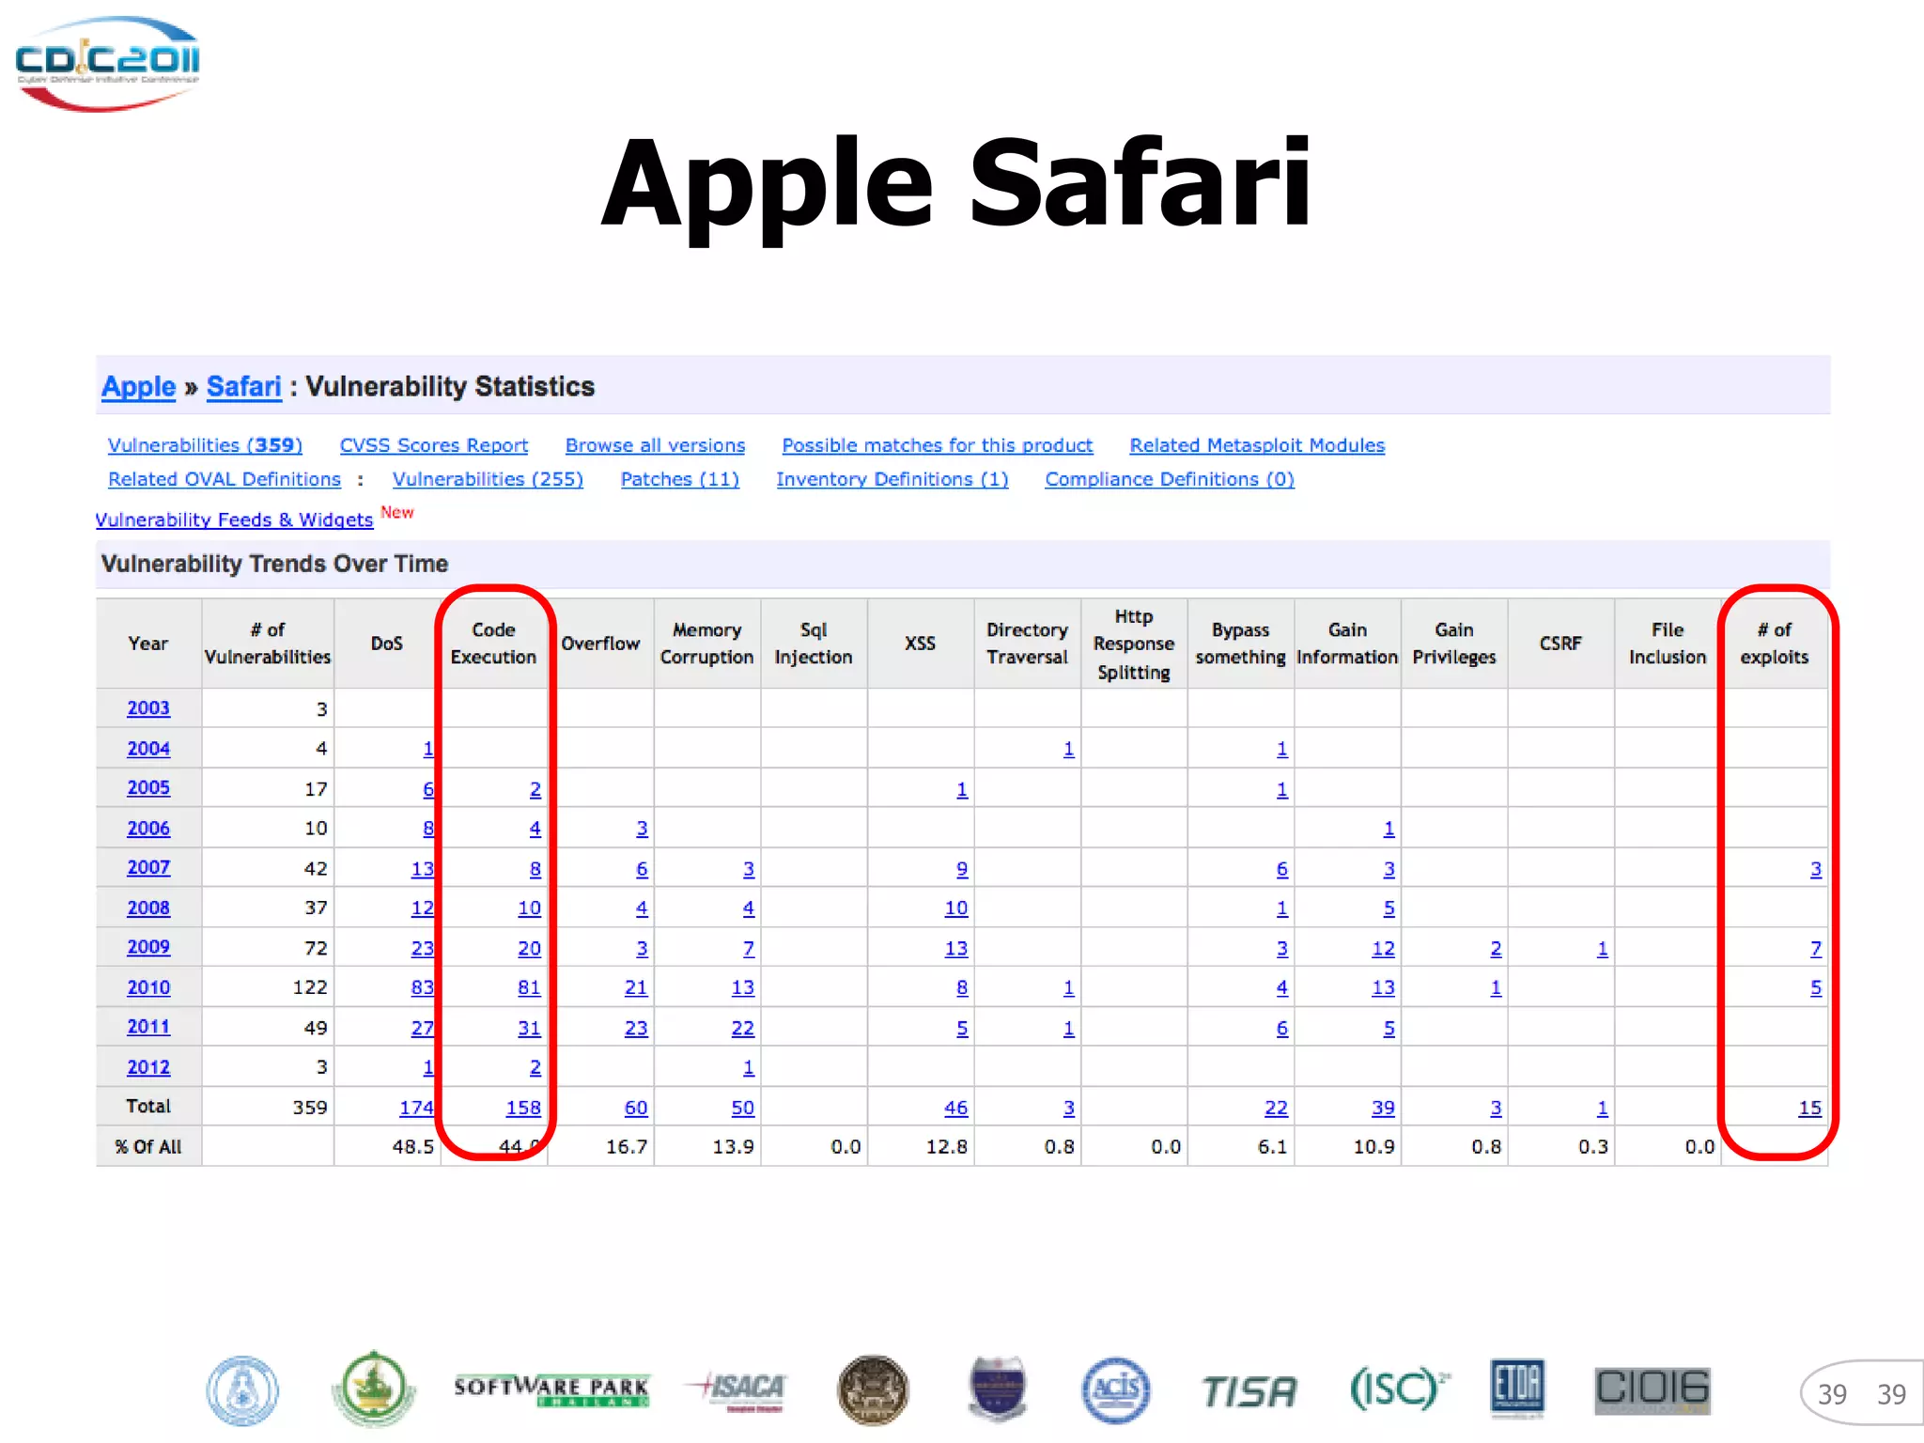Open total Memory Corruption count 50
1924x1443 pixels.
[x=743, y=1109]
